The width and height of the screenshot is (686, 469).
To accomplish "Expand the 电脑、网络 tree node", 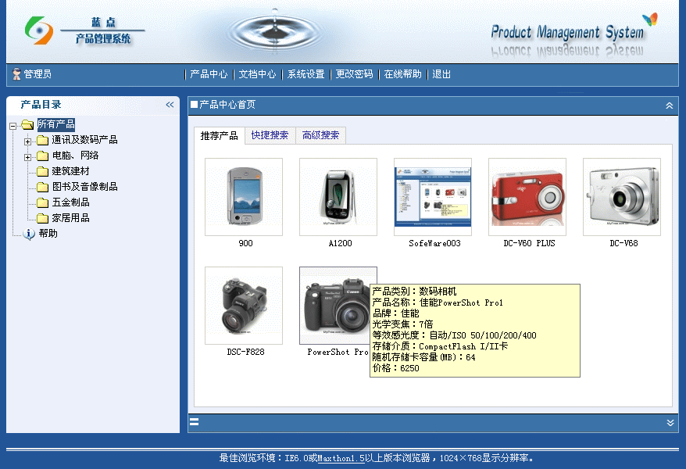I will 27,157.
